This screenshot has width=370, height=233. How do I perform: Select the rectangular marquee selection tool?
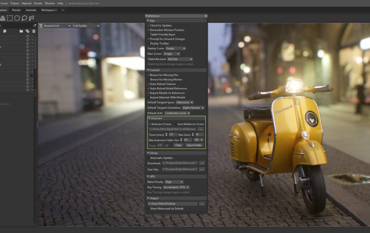(x=10, y=18)
